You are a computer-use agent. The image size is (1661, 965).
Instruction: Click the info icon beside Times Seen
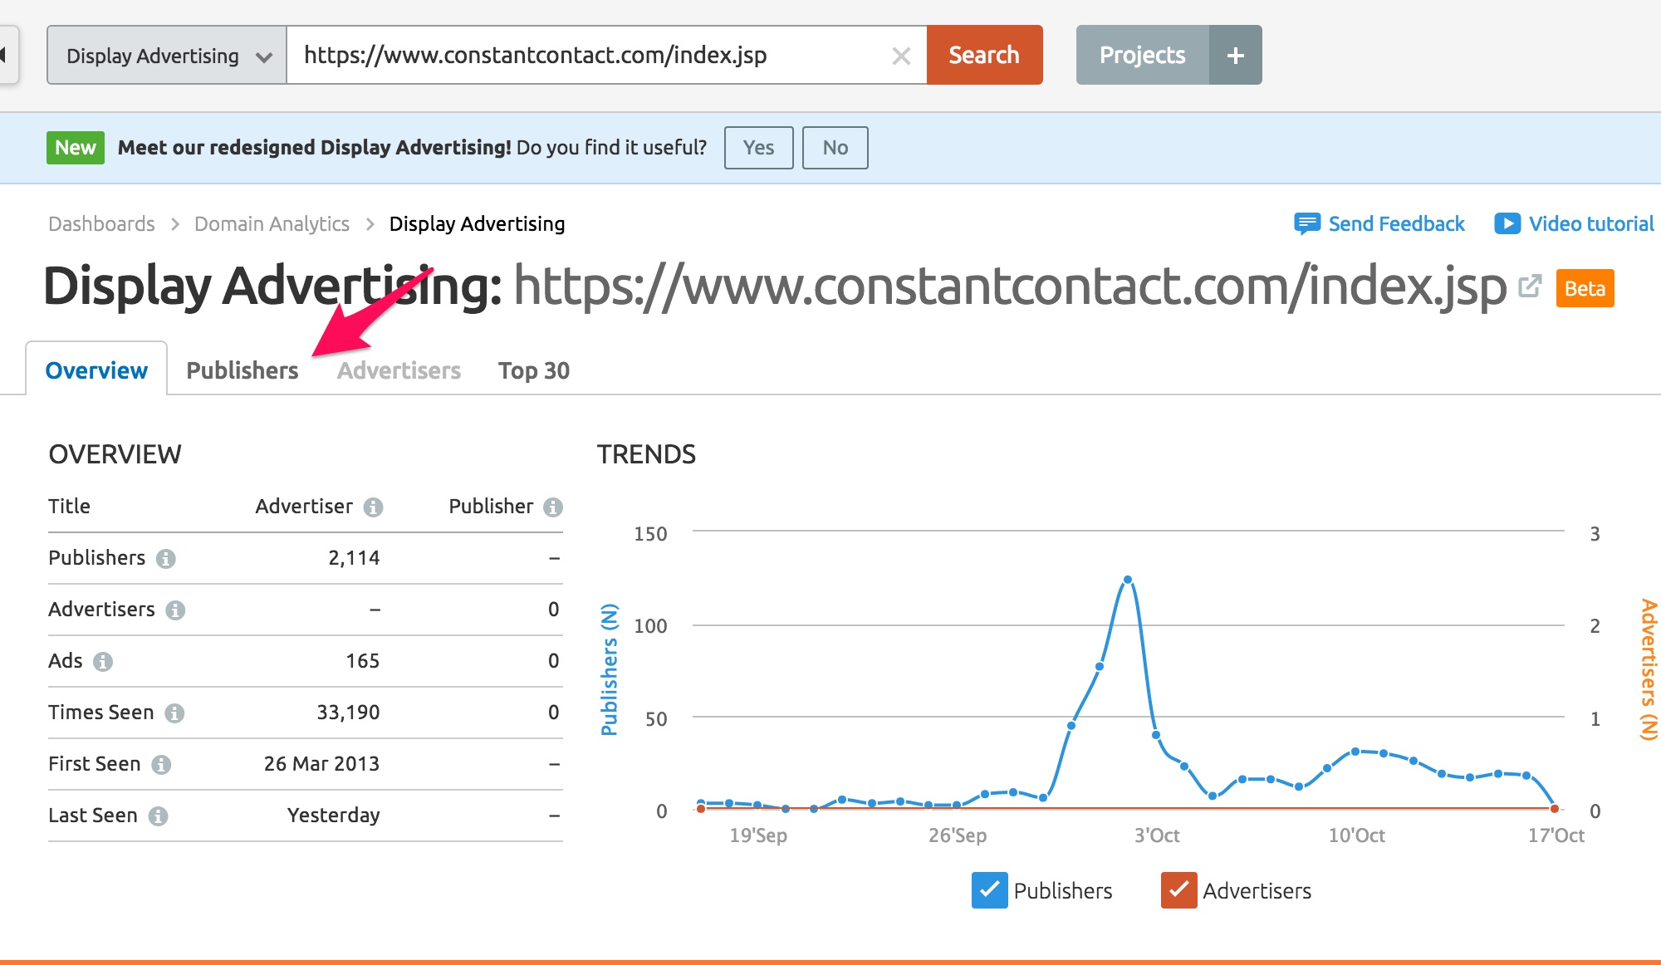coord(174,713)
